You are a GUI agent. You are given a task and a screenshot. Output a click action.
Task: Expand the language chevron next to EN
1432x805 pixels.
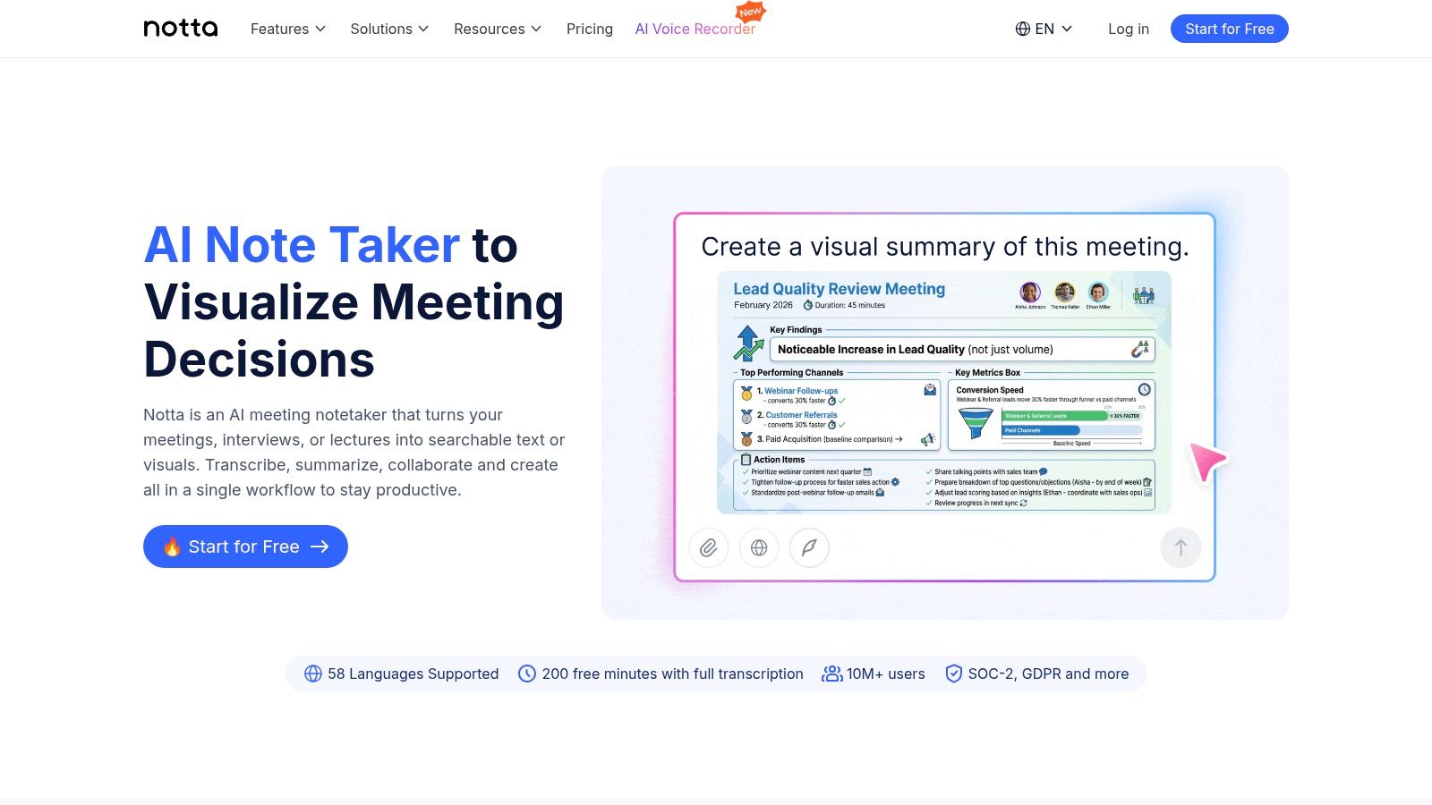tap(1067, 29)
